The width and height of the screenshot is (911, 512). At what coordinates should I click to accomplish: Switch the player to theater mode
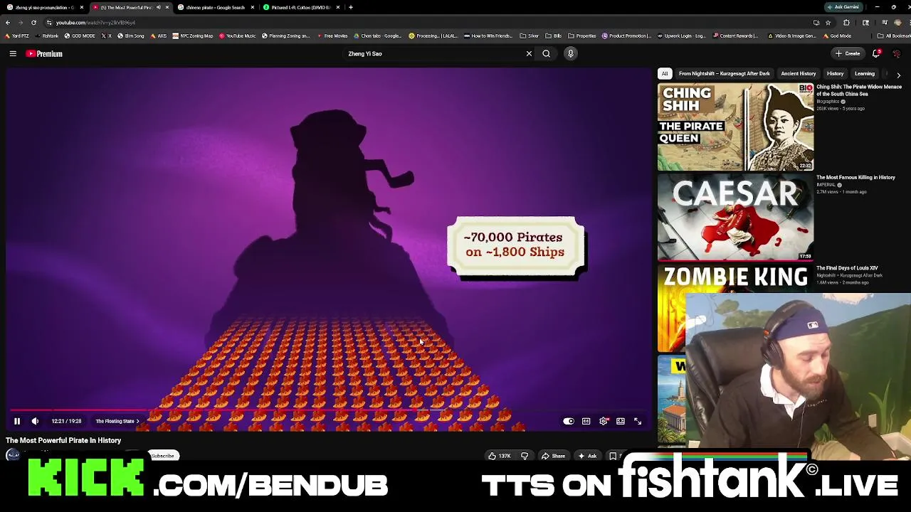tap(621, 421)
